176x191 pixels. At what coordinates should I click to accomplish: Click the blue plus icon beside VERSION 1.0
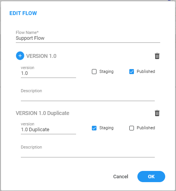20,56
